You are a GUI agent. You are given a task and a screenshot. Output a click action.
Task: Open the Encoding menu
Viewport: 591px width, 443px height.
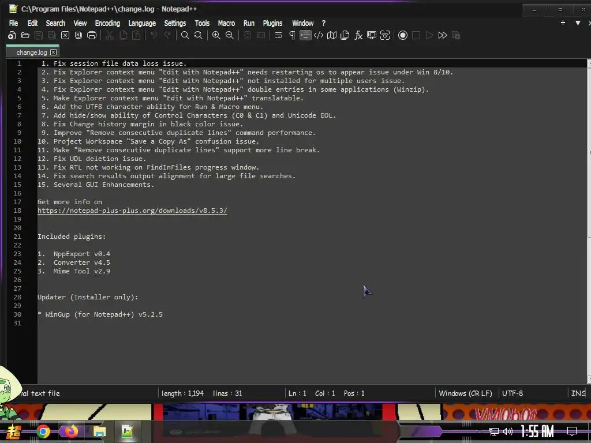(107, 23)
